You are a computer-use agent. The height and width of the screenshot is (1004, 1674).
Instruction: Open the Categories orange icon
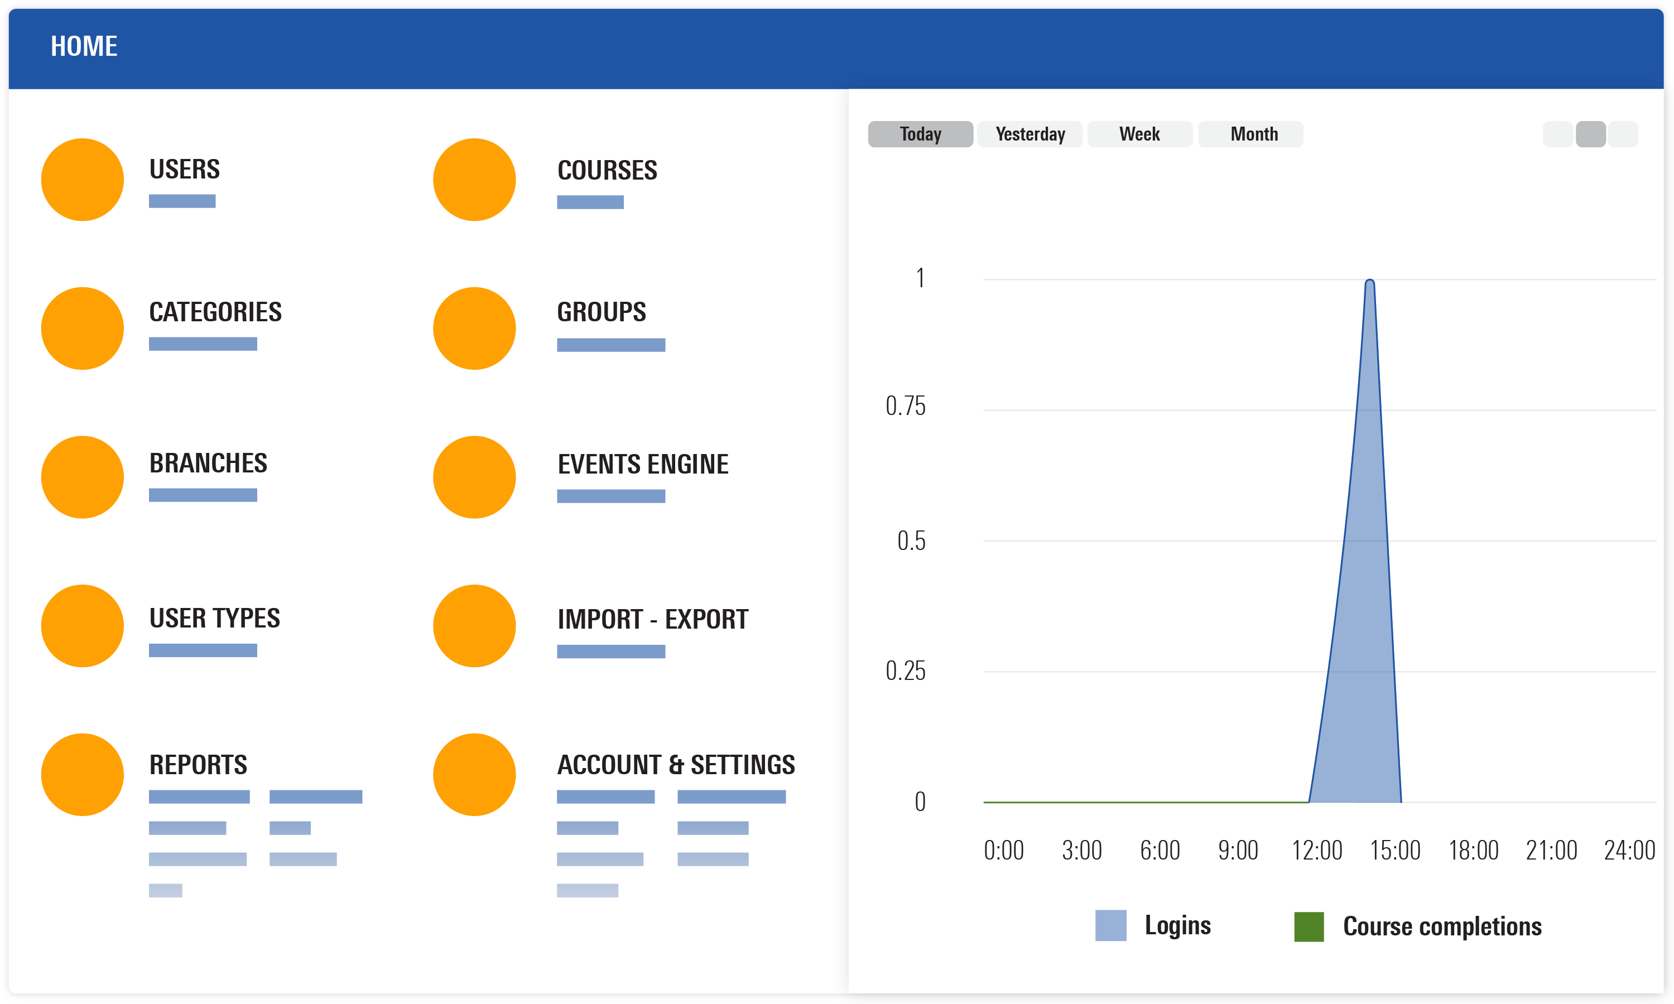pyautogui.click(x=83, y=329)
